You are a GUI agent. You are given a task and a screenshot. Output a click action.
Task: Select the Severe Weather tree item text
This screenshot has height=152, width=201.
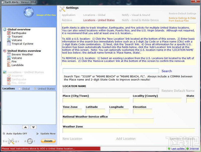22,54
